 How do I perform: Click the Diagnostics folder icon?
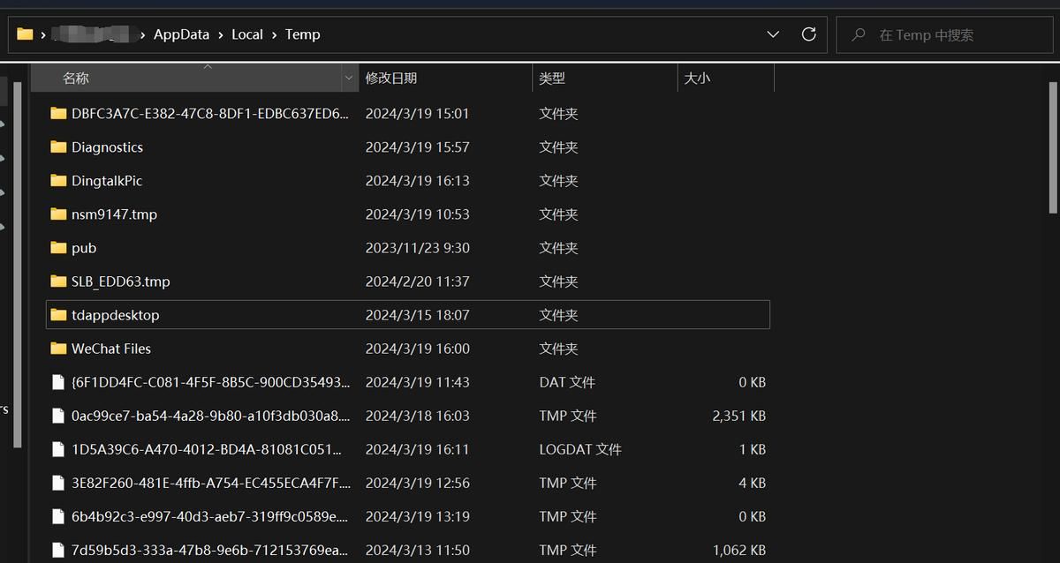[x=58, y=147]
